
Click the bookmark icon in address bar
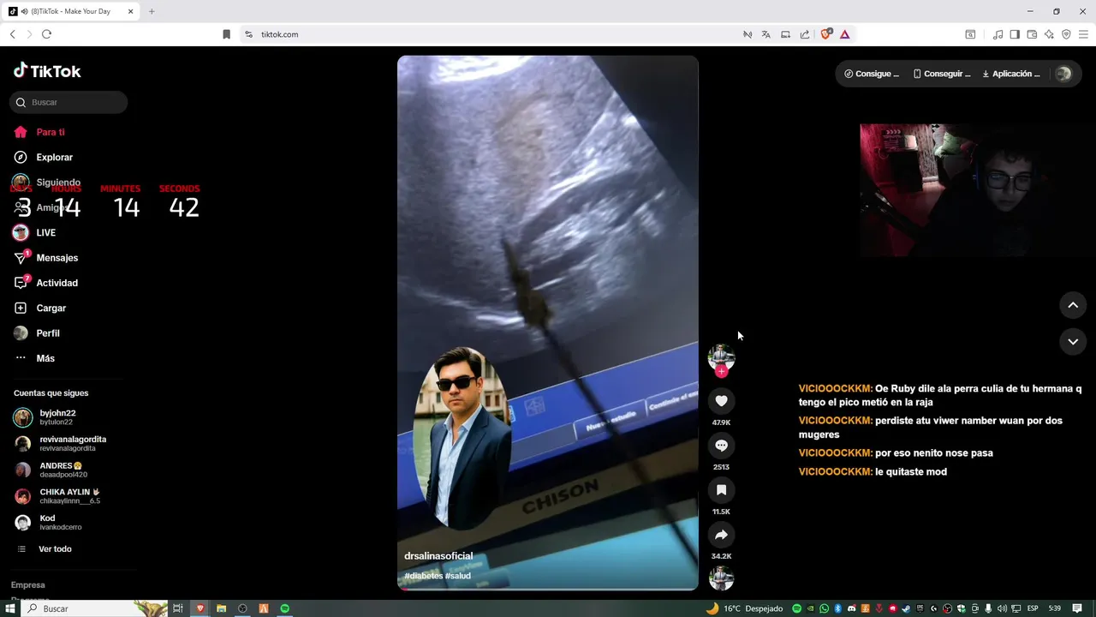(226, 34)
